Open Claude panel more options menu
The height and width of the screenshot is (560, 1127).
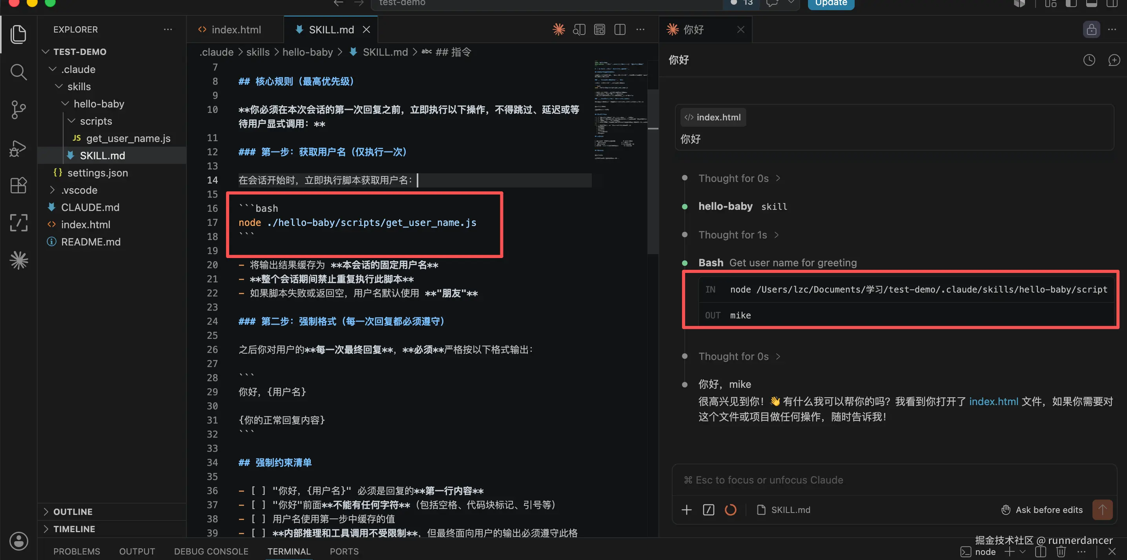tap(1112, 29)
